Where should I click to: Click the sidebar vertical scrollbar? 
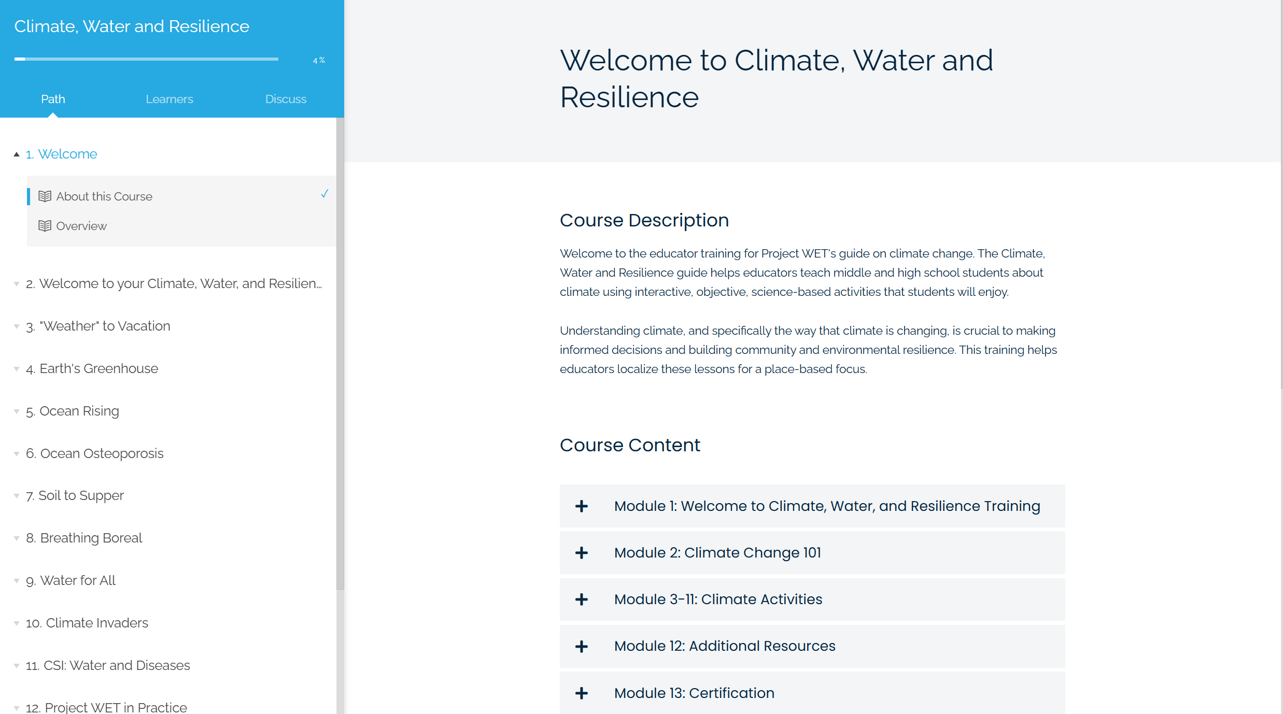340,352
